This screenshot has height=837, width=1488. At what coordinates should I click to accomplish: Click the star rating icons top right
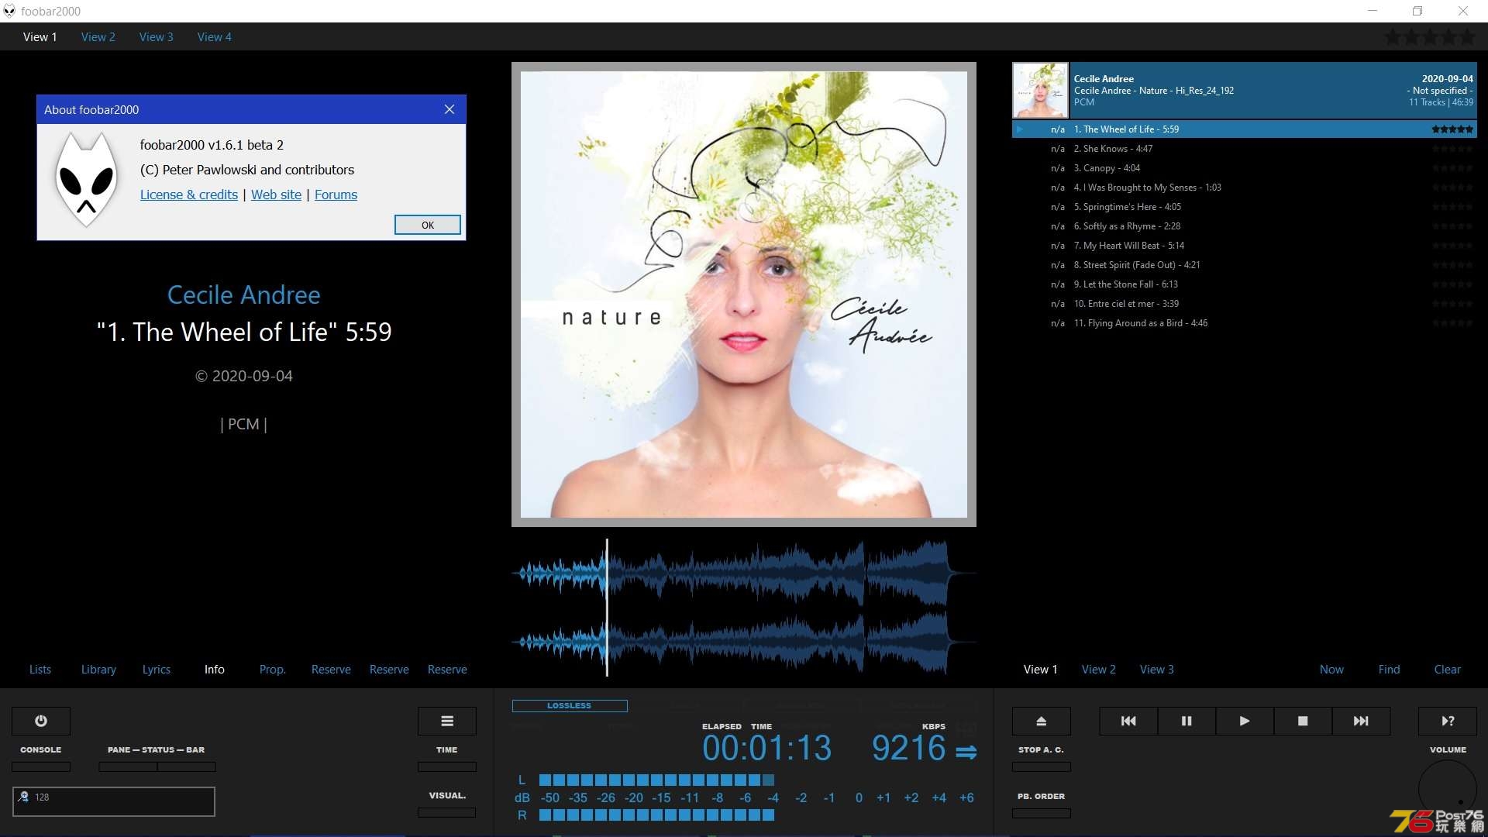[x=1431, y=36]
